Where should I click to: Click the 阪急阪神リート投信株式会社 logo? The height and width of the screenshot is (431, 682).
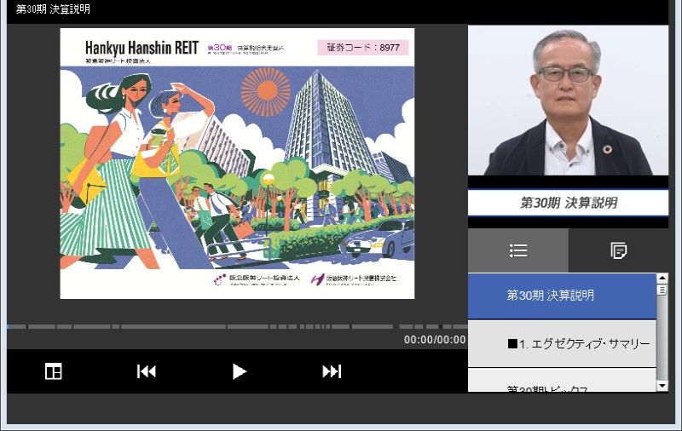click(354, 279)
